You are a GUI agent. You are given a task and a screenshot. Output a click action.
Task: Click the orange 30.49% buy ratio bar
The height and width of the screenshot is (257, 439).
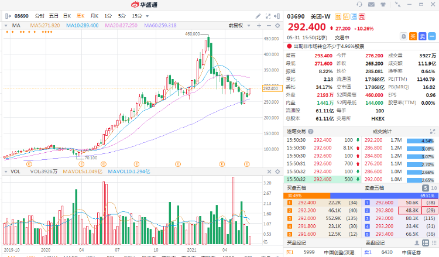point(307,196)
